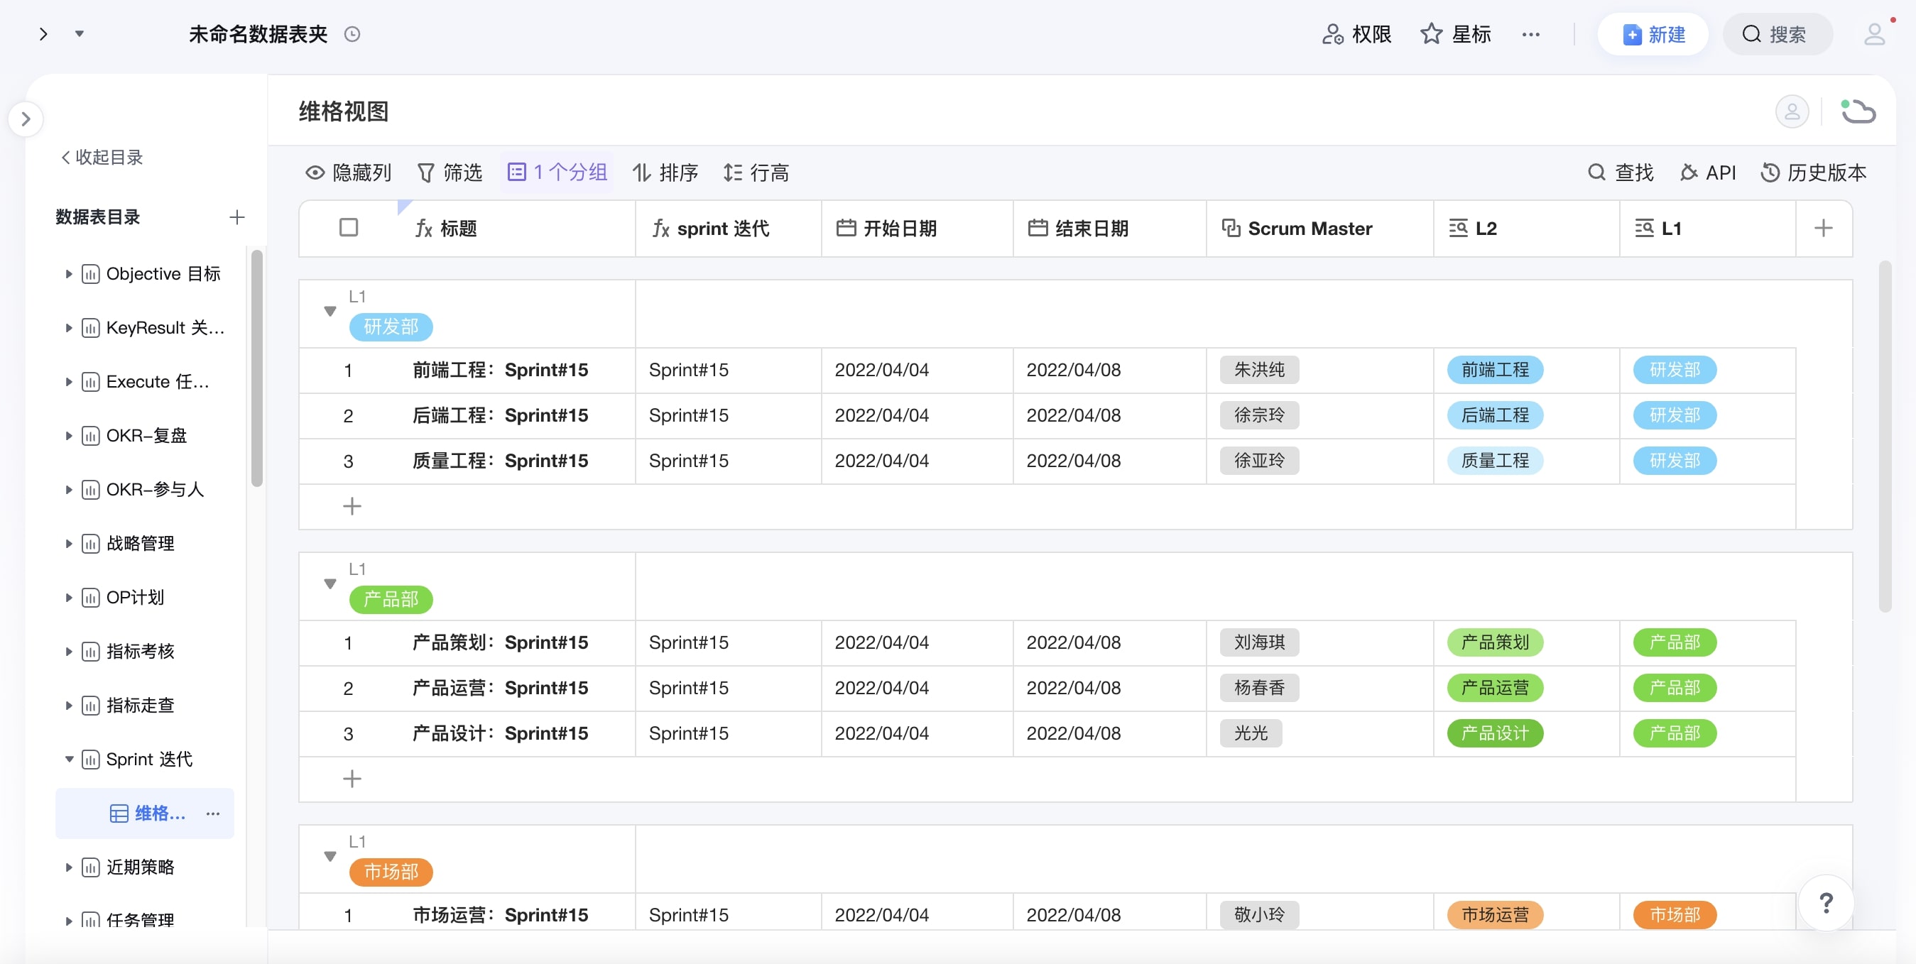This screenshot has width=1916, height=964.
Task: Collapse the 产品部 group
Action: point(330,584)
